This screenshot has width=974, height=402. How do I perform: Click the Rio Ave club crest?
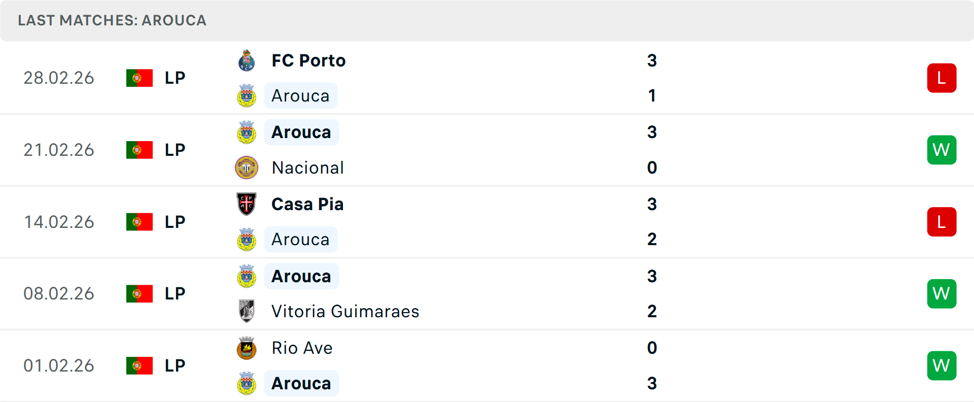click(247, 348)
